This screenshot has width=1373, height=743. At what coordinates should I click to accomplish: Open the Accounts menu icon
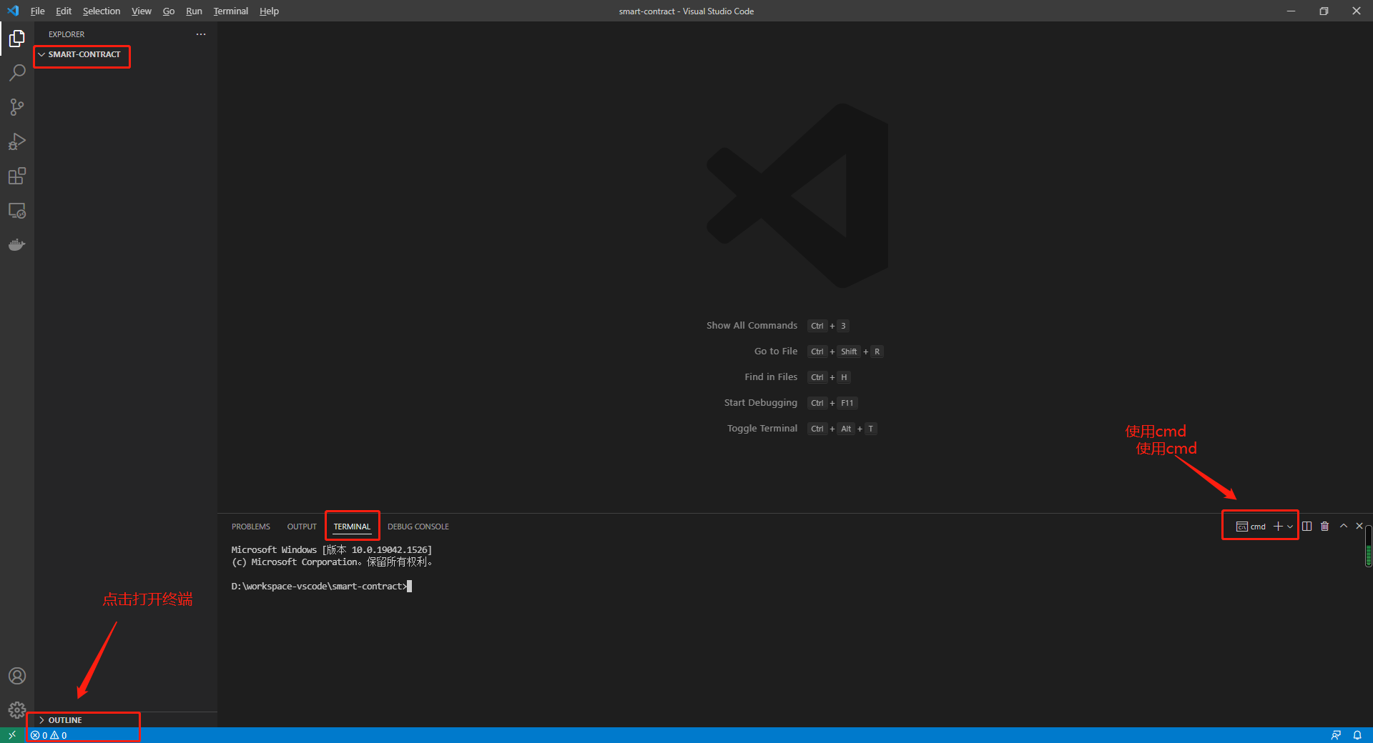pyautogui.click(x=17, y=676)
